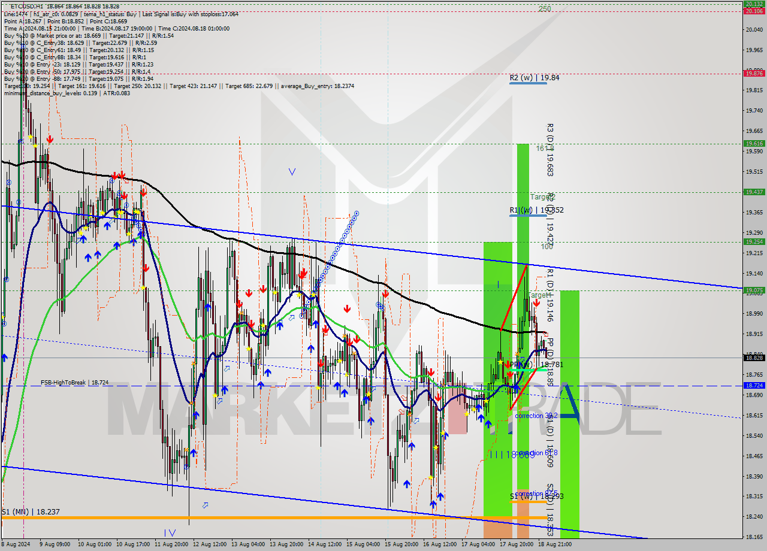Click the 13 Aug 04:00 time label
Image resolution: width=767 pixels, height=551 pixels.
click(247, 545)
